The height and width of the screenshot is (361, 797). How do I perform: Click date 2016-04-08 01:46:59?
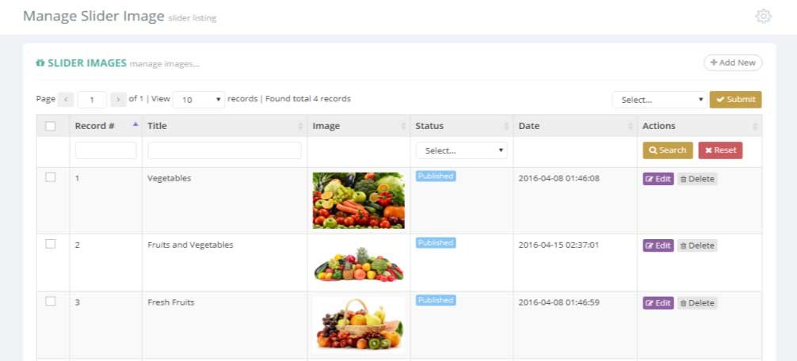pos(559,302)
